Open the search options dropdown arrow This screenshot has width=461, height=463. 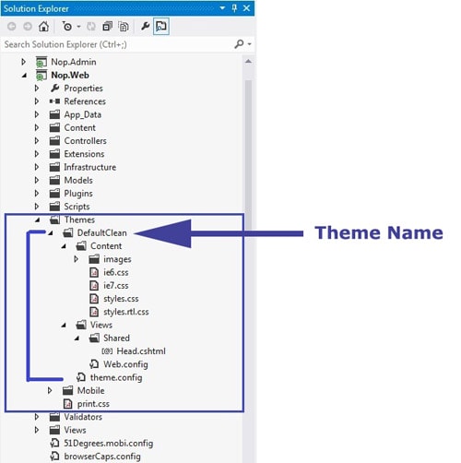250,44
